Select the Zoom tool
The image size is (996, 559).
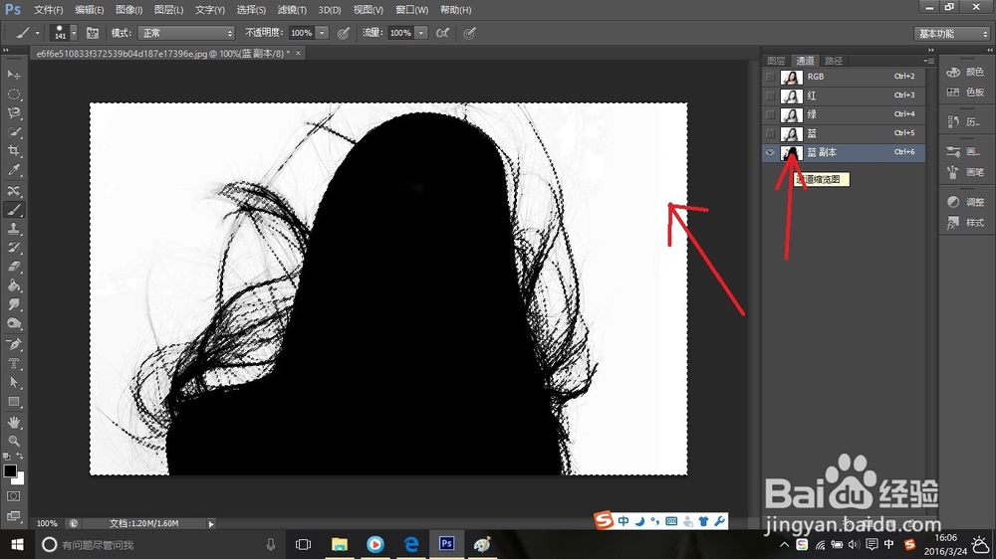click(x=13, y=441)
